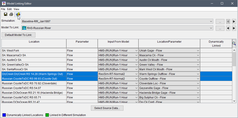Open the Coyote Outflow - Flow dropdown
Image resolution: width=238 pixels, height=118 pixels.
[x=169, y=79]
